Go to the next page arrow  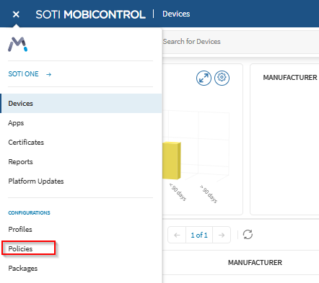pos(222,235)
